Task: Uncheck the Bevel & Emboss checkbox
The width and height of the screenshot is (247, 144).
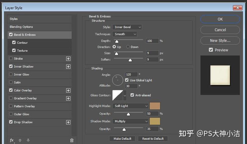Action: (11, 35)
